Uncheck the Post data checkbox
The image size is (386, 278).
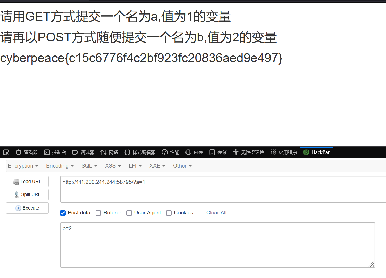(x=63, y=213)
